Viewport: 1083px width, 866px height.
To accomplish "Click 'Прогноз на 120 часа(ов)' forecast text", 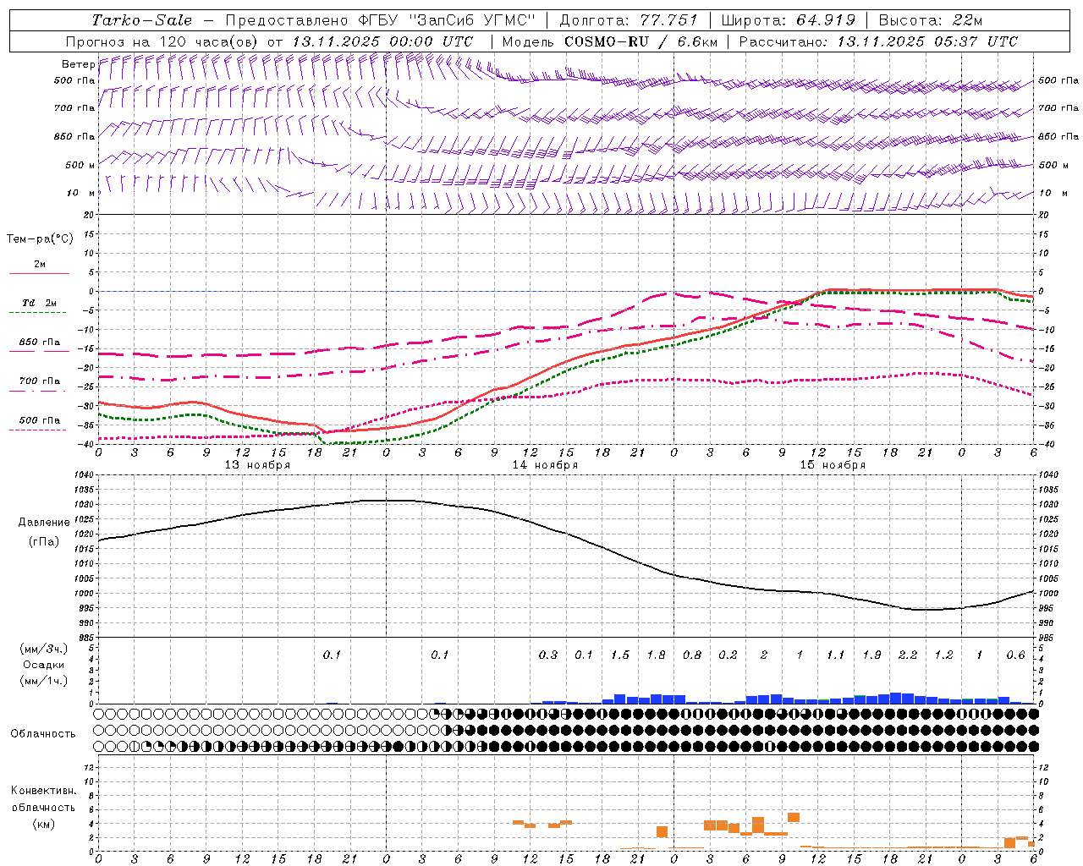I will click(x=163, y=41).
